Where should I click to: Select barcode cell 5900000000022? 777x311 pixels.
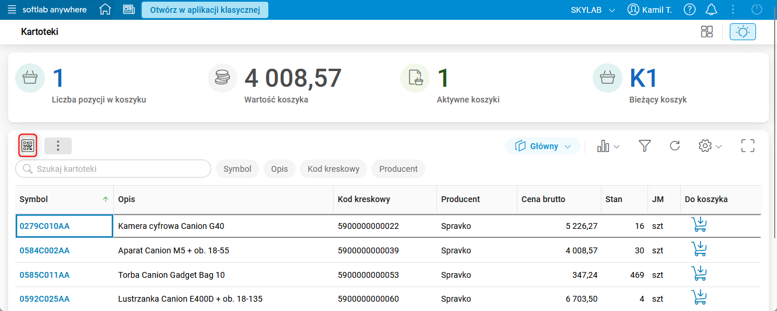tap(385, 226)
